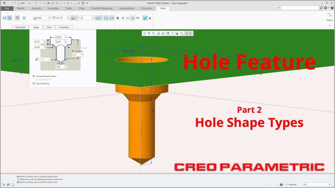Open the saved orientations icon
The image size is (335, 188).
pos(172,33)
